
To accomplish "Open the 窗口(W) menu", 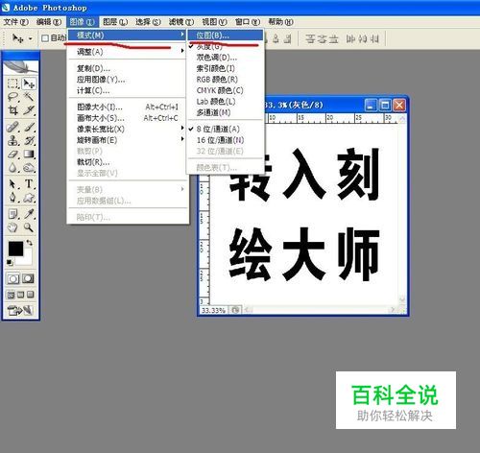I will pos(248,22).
